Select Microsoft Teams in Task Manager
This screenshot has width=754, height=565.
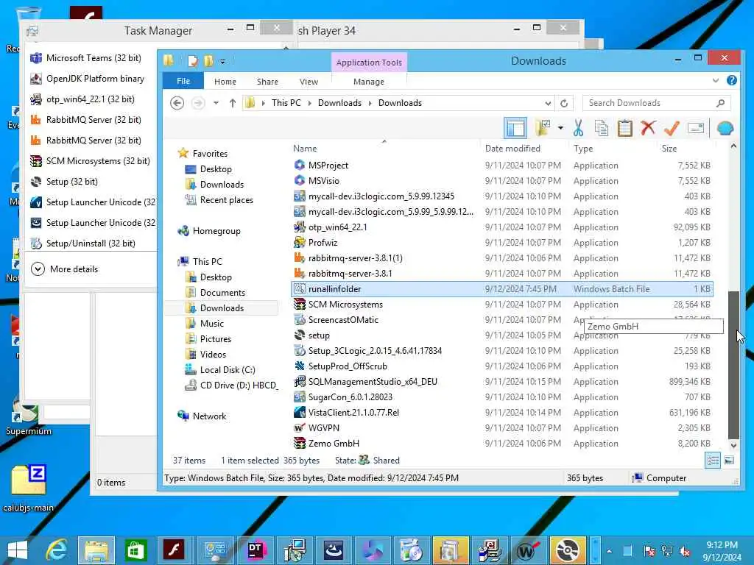(x=87, y=58)
